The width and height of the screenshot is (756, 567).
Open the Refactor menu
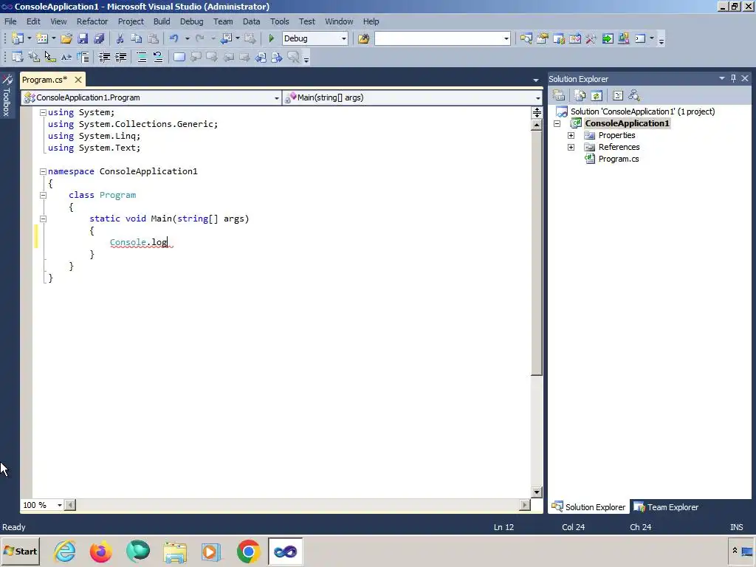pos(92,21)
